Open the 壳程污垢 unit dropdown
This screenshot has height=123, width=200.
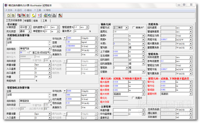pos(184,39)
